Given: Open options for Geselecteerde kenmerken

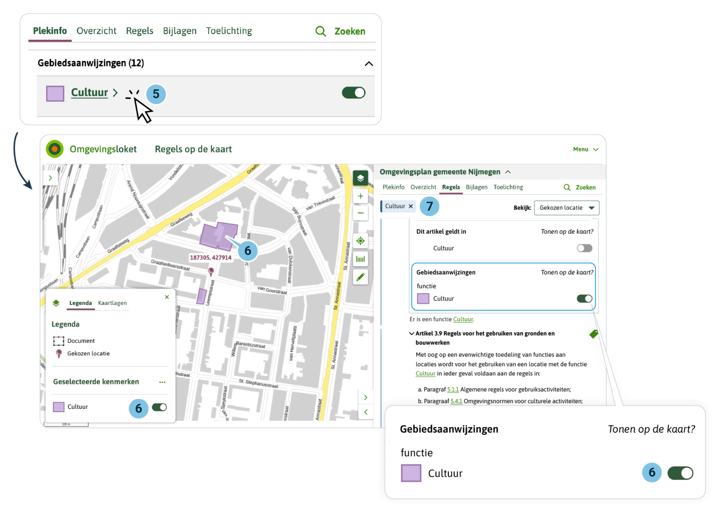Looking at the screenshot, I should point(162,382).
